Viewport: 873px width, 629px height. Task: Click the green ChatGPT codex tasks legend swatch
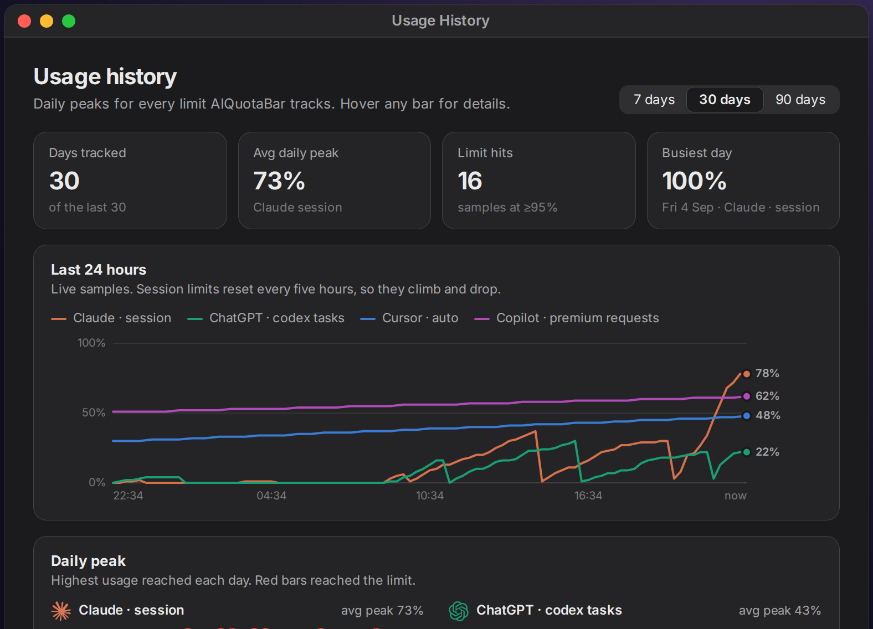195,319
